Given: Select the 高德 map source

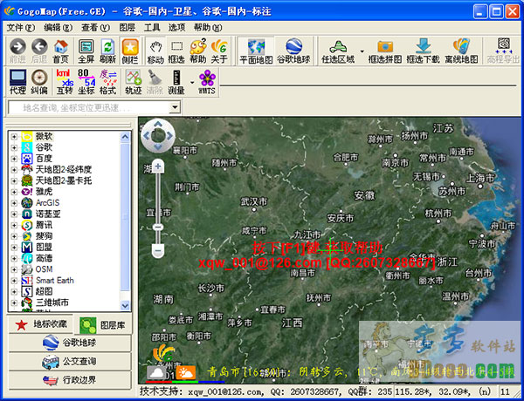Looking at the screenshot, I should click(45, 258).
